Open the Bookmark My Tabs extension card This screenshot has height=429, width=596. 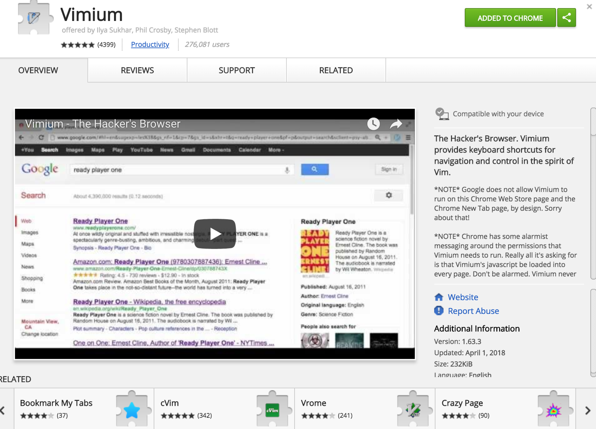pyautogui.click(x=84, y=409)
